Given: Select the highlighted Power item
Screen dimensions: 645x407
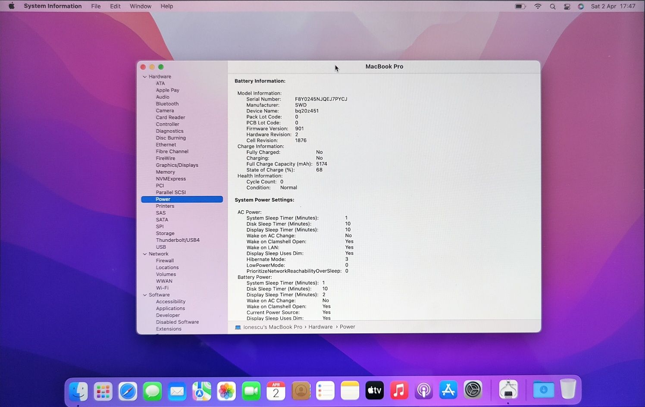Looking at the screenshot, I should click(182, 199).
